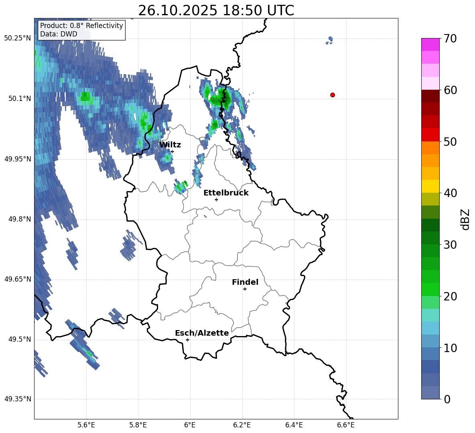
Task: Click the red dot radar marker
Action: (332, 95)
